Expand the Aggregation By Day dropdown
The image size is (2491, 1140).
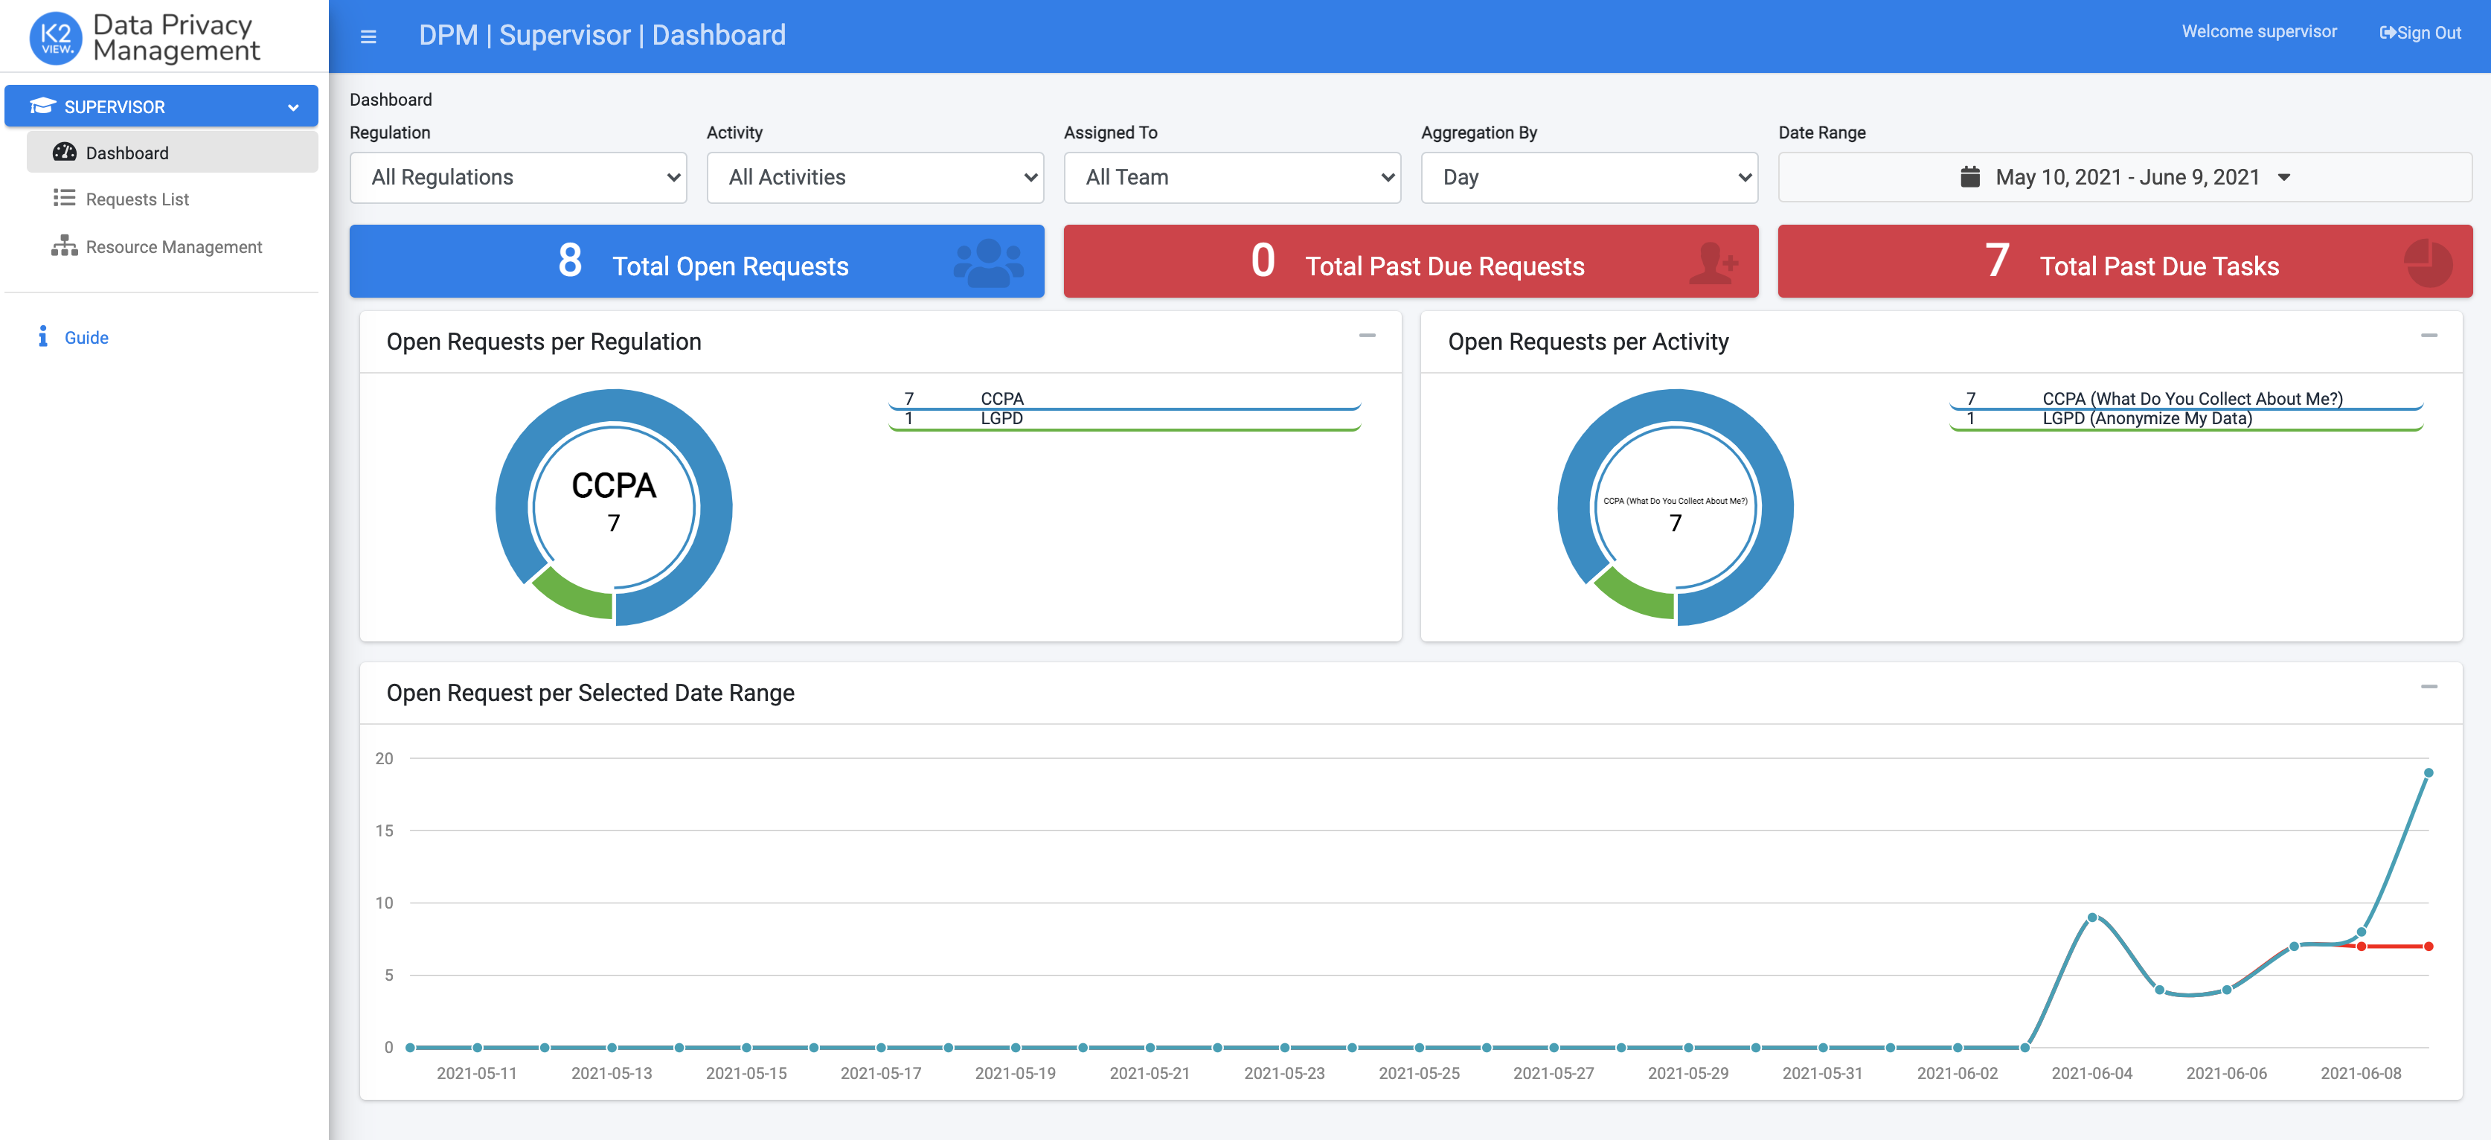tap(1588, 177)
